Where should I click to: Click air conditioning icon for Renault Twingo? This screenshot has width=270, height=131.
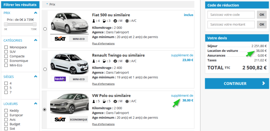[x=128, y=61]
